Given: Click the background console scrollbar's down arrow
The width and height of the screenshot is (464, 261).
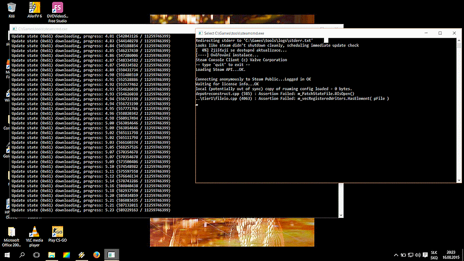Looking at the screenshot, I should pyautogui.click(x=341, y=215).
